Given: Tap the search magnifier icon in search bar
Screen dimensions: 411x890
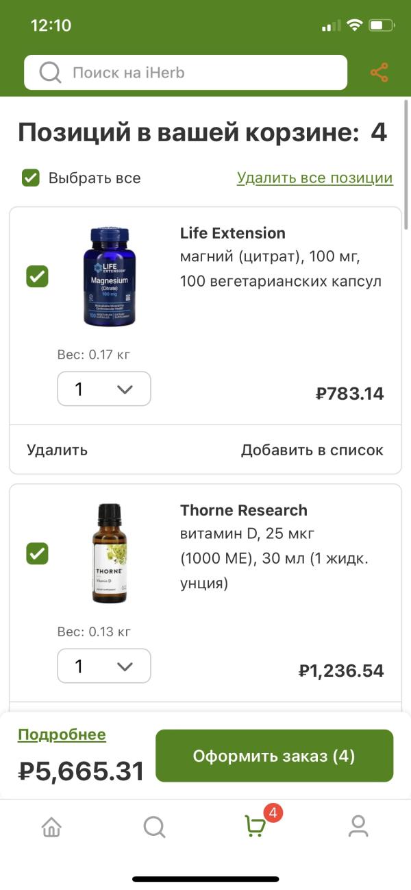Looking at the screenshot, I should (50, 73).
